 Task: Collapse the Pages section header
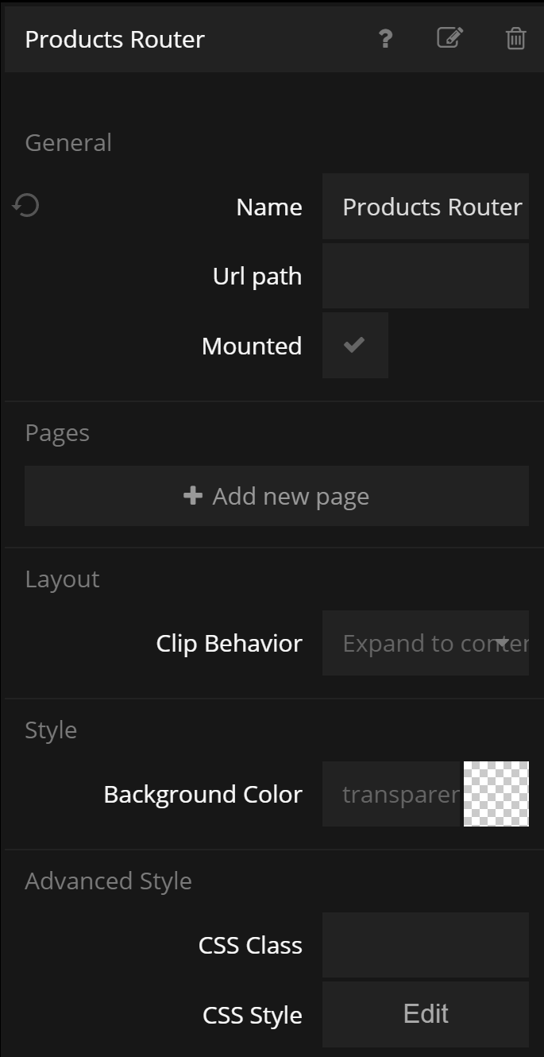coord(57,433)
